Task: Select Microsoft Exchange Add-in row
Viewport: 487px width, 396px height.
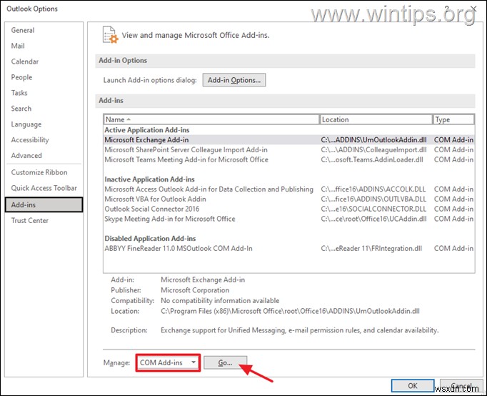Action: pyautogui.click(x=289, y=140)
